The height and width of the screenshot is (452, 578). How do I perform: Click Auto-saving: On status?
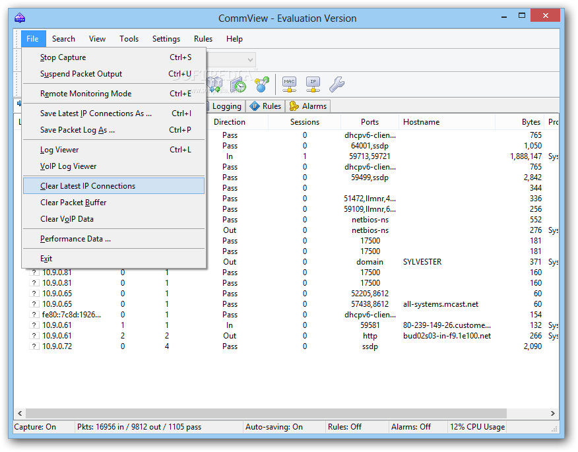pyautogui.click(x=274, y=427)
